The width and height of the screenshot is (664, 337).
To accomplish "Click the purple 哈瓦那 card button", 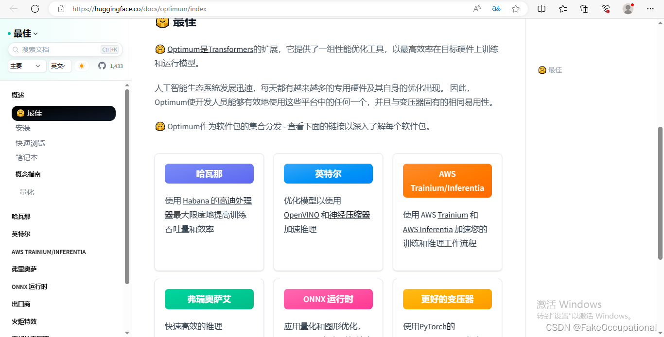I will 209,174.
